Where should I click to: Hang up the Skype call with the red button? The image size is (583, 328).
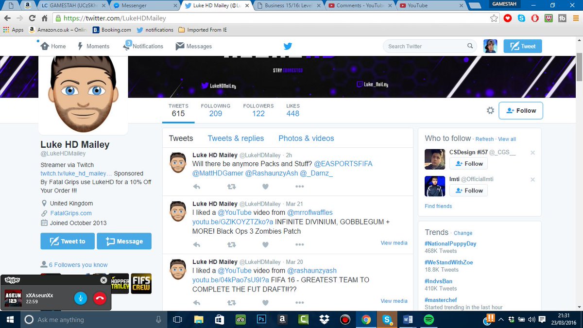[x=100, y=298]
